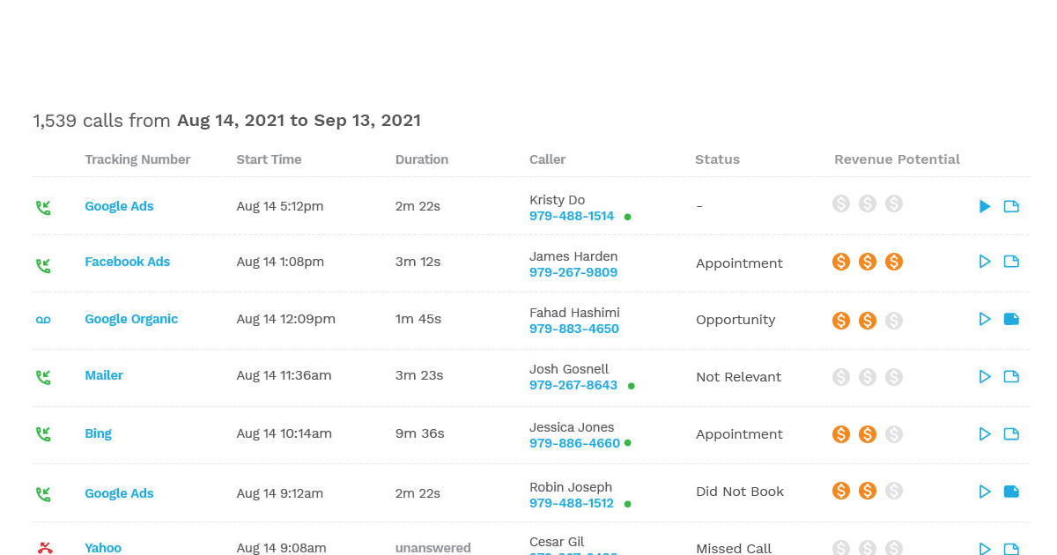Click phone number 979-488-1512
The width and height of the screenshot is (1057, 555).
[x=572, y=503]
